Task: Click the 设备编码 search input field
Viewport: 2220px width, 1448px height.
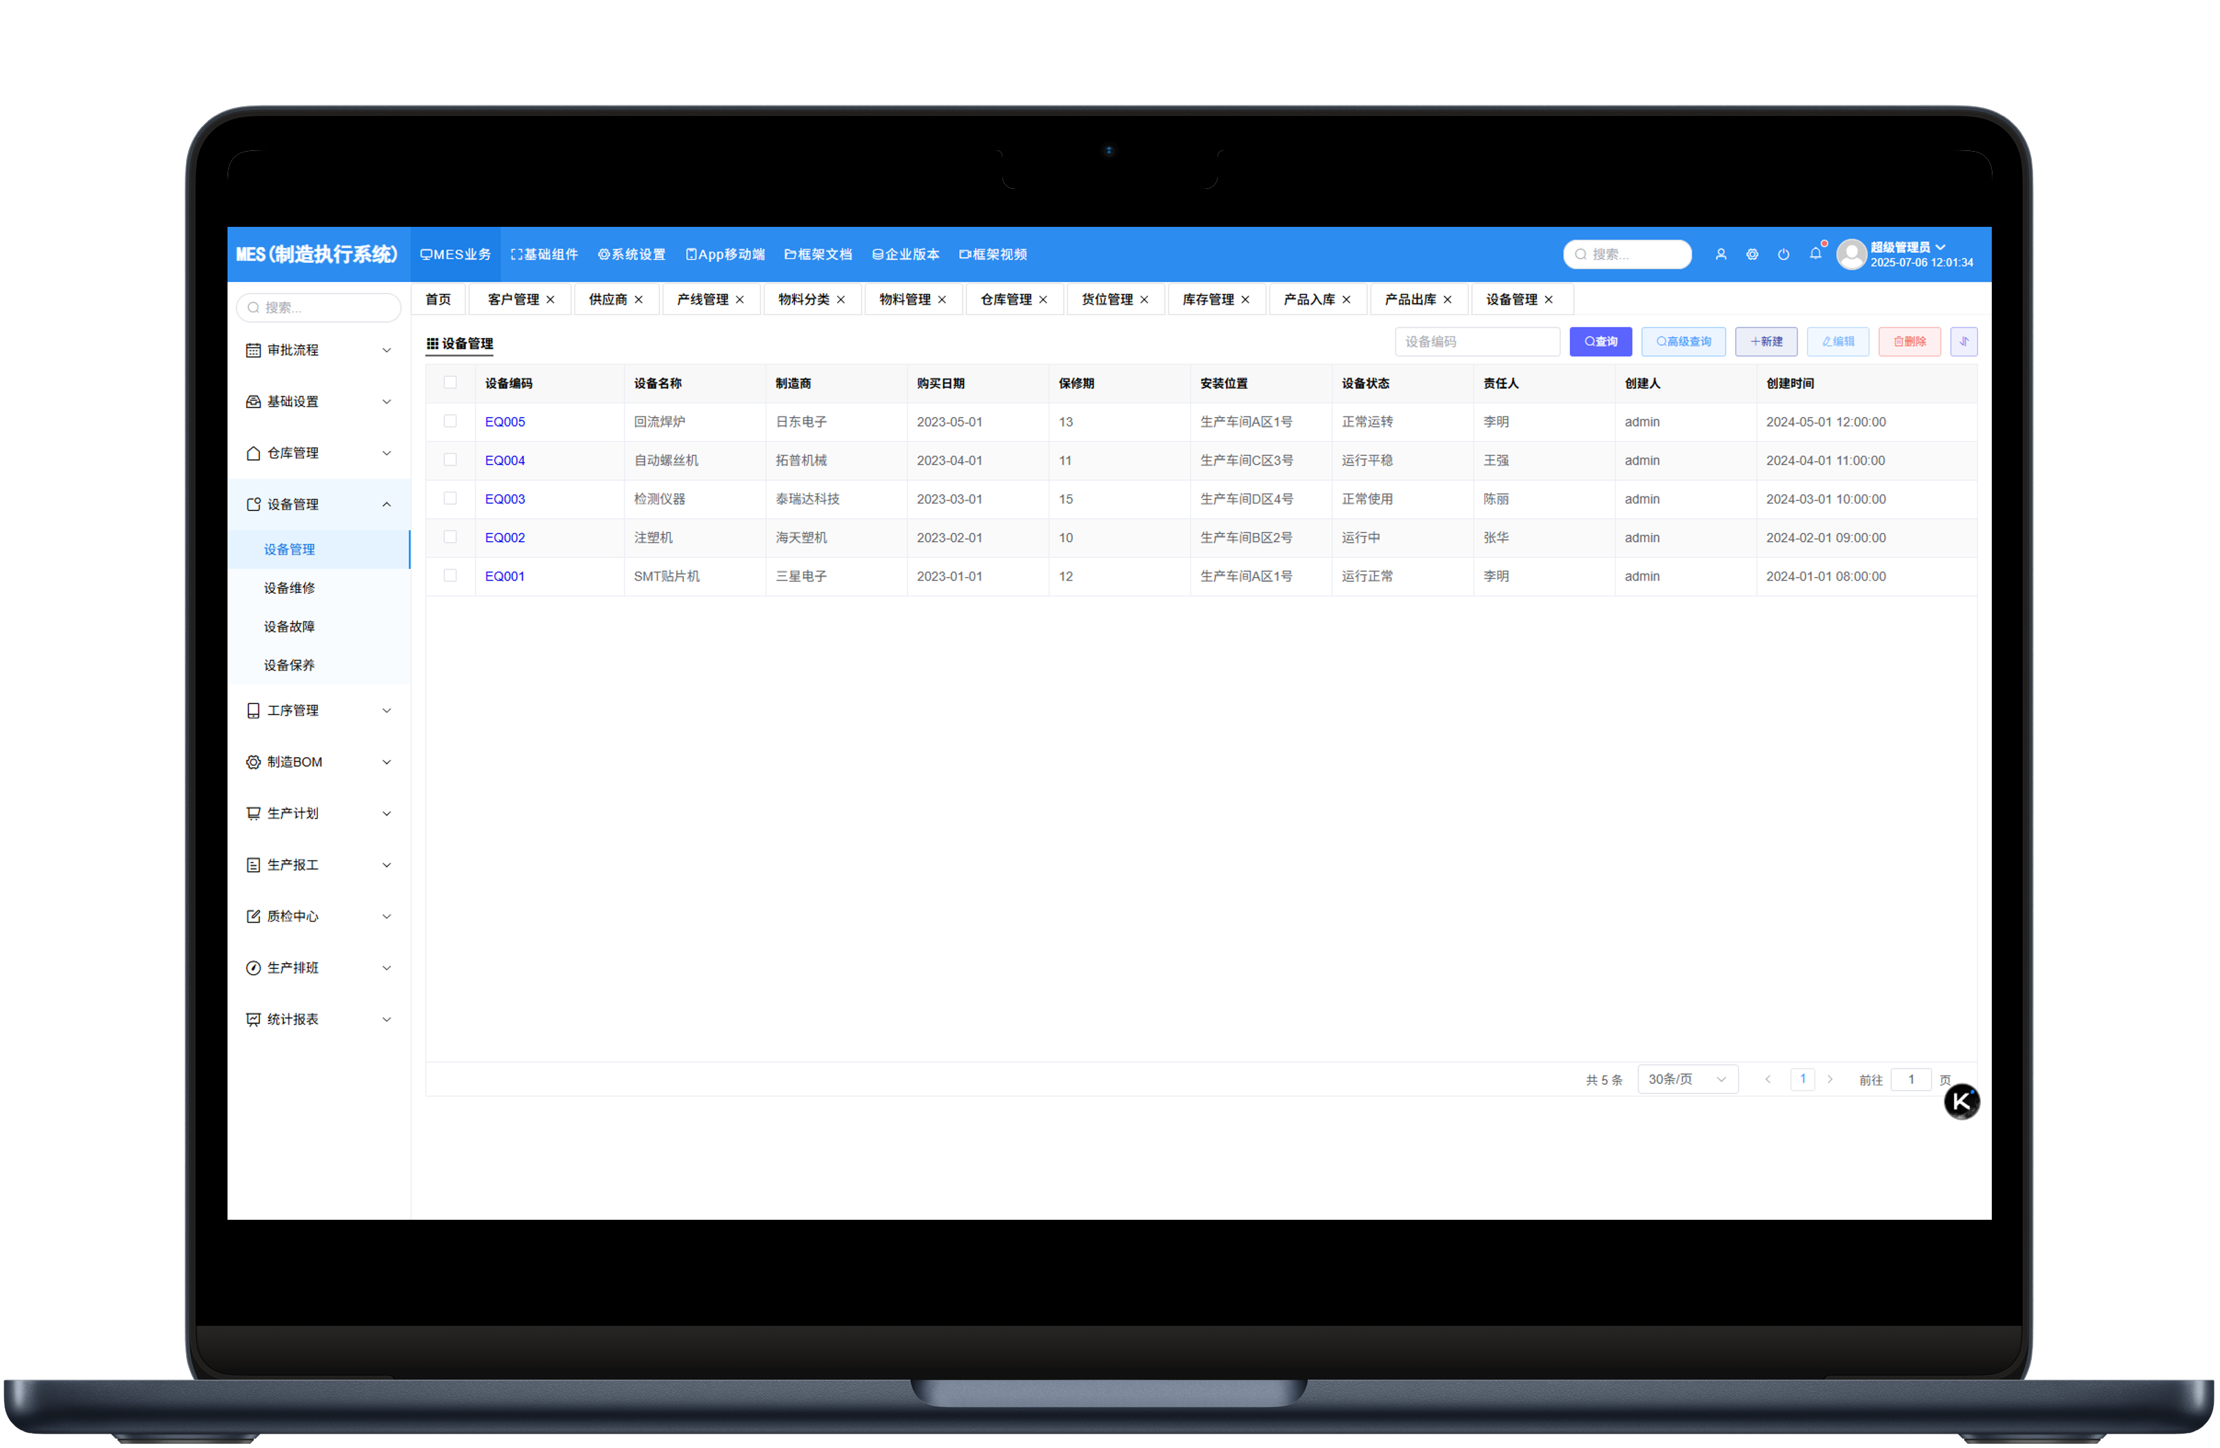Action: tap(1477, 341)
